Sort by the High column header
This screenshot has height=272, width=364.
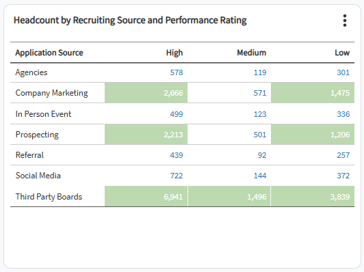coord(174,53)
